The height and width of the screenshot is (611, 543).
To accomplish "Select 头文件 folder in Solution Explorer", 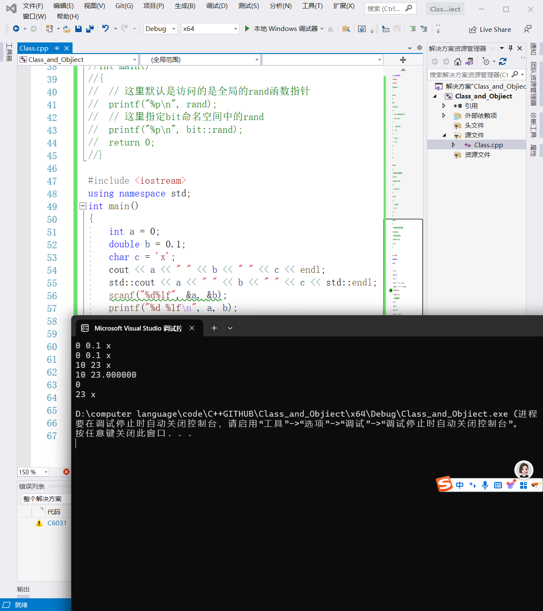I will coord(474,126).
